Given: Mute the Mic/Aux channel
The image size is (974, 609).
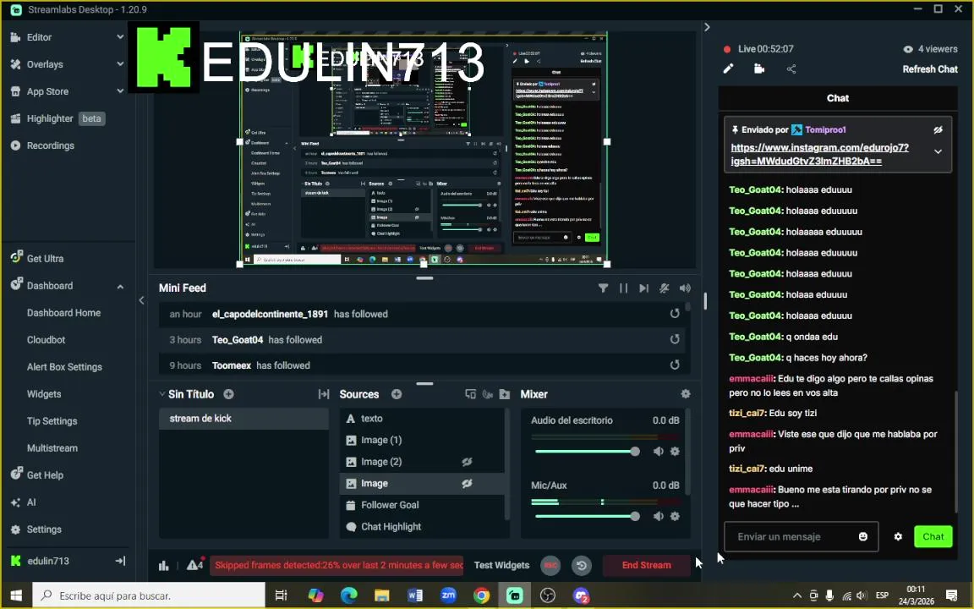Looking at the screenshot, I should click(659, 517).
